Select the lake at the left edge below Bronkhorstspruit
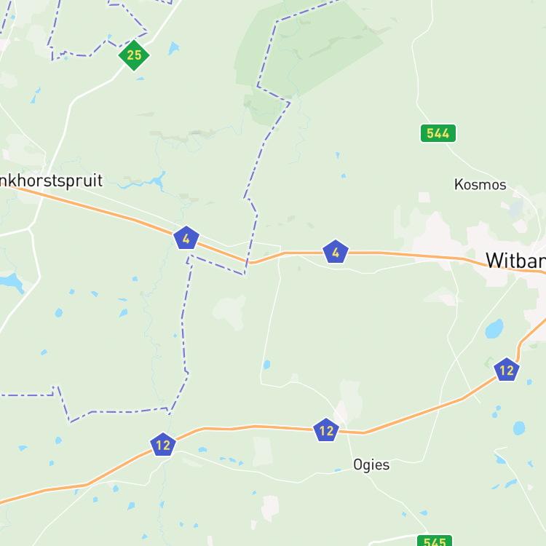Screen dimensions: 546x546 point(12,282)
